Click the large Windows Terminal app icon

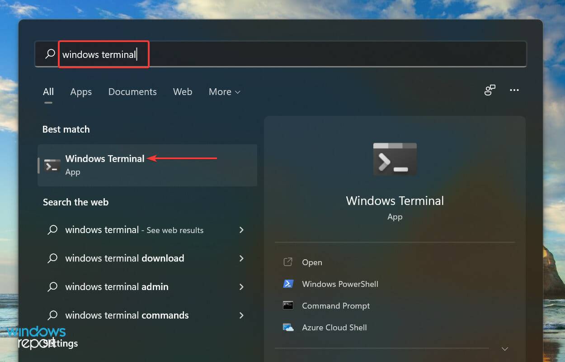click(395, 159)
